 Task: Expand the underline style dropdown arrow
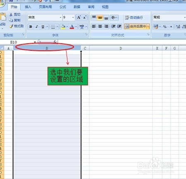pos(47,27)
